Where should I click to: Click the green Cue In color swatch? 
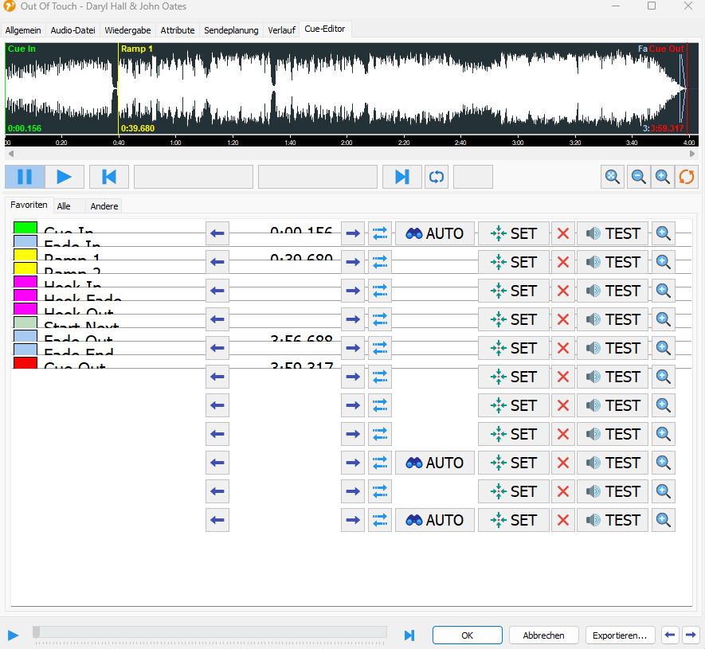pos(25,229)
